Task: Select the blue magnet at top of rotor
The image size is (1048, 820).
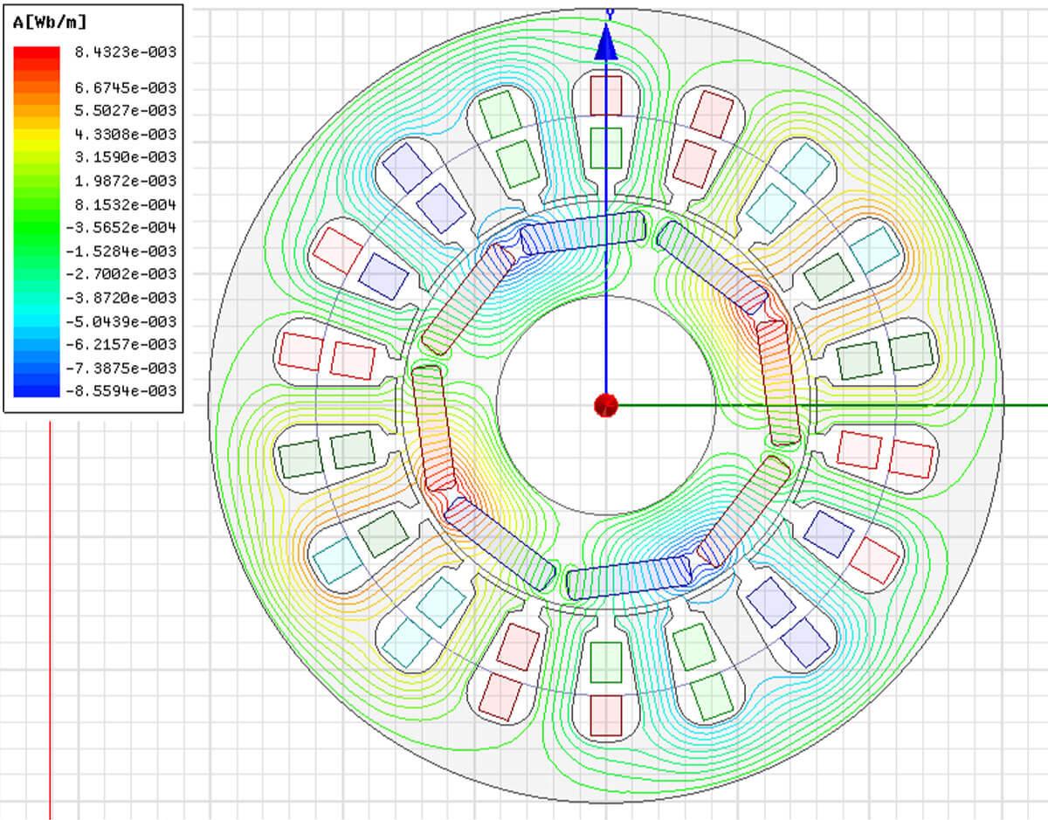Action: click(582, 231)
